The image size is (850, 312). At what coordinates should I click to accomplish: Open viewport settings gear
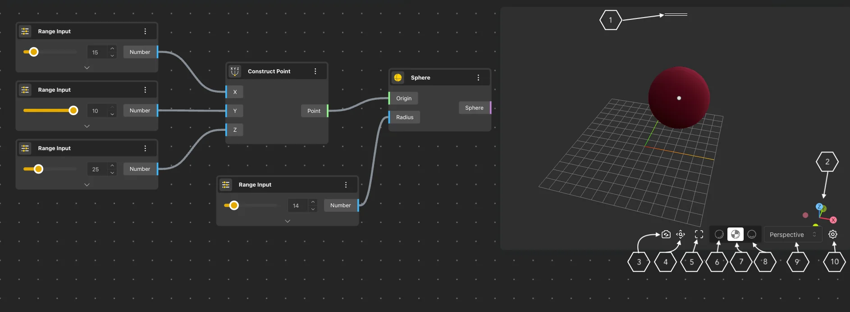pos(833,234)
